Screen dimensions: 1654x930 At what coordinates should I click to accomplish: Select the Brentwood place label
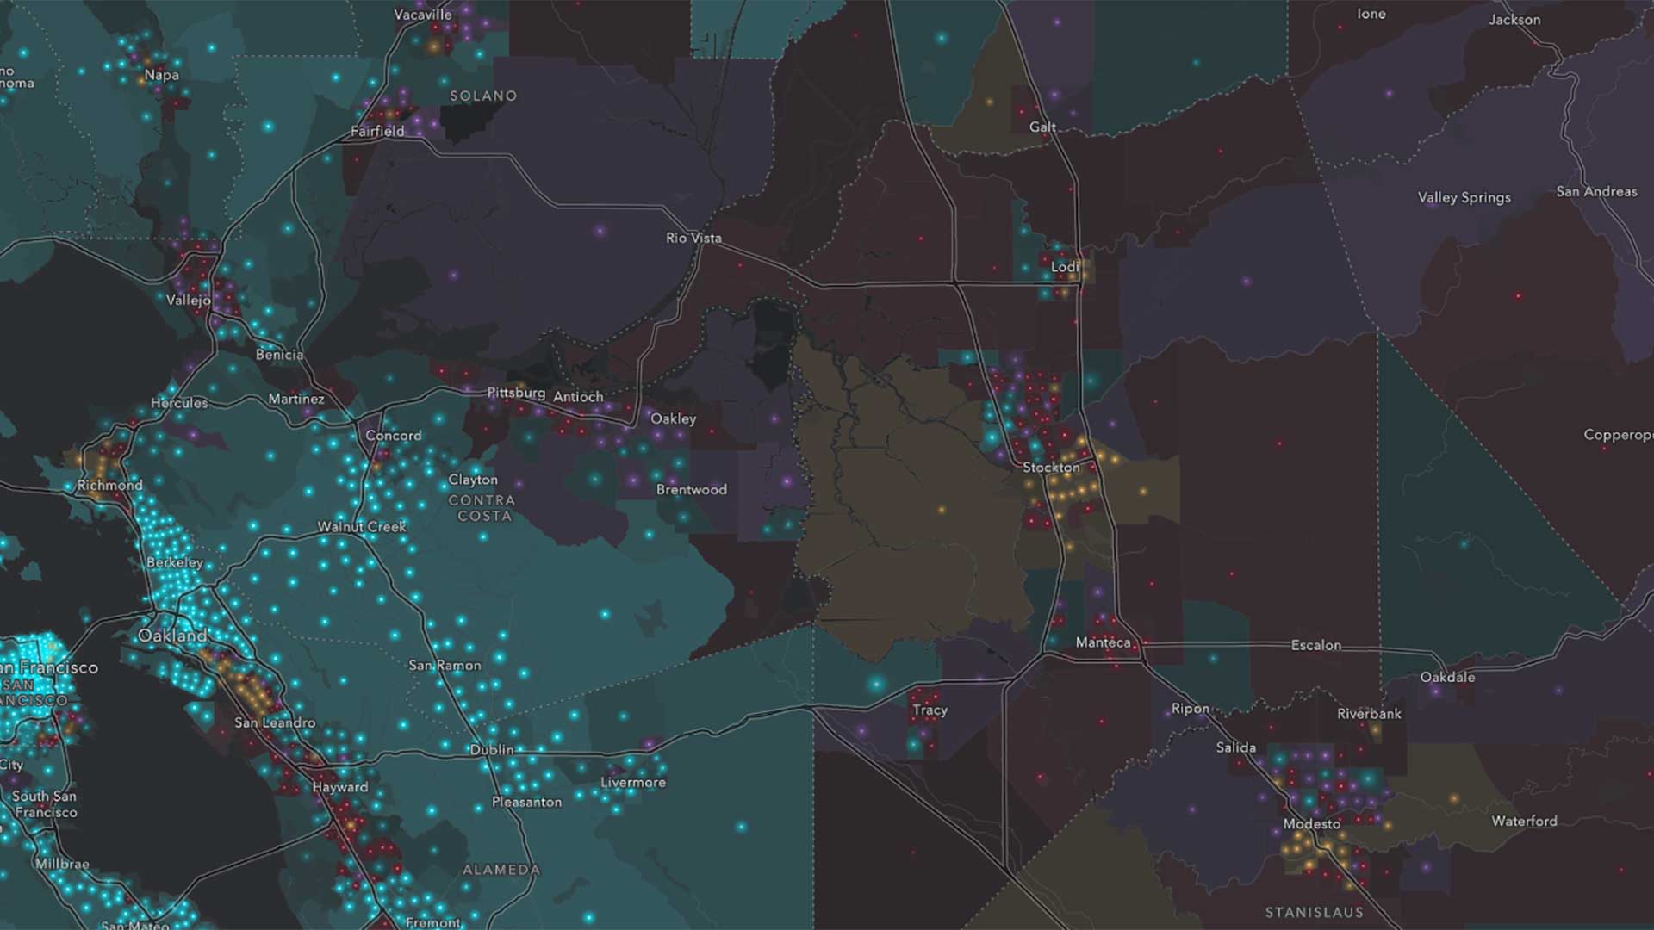click(x=691, y=489)
